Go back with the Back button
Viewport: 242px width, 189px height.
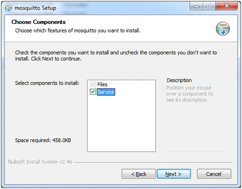pyautogui.click(x=139, y=174)
